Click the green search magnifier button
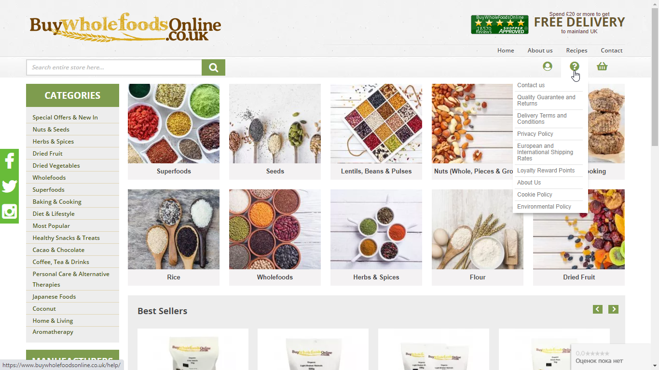 [213, 67]
